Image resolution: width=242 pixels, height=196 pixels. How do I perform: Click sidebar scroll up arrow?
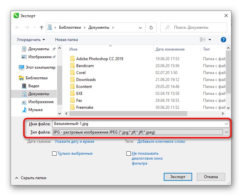pos(59,48)
